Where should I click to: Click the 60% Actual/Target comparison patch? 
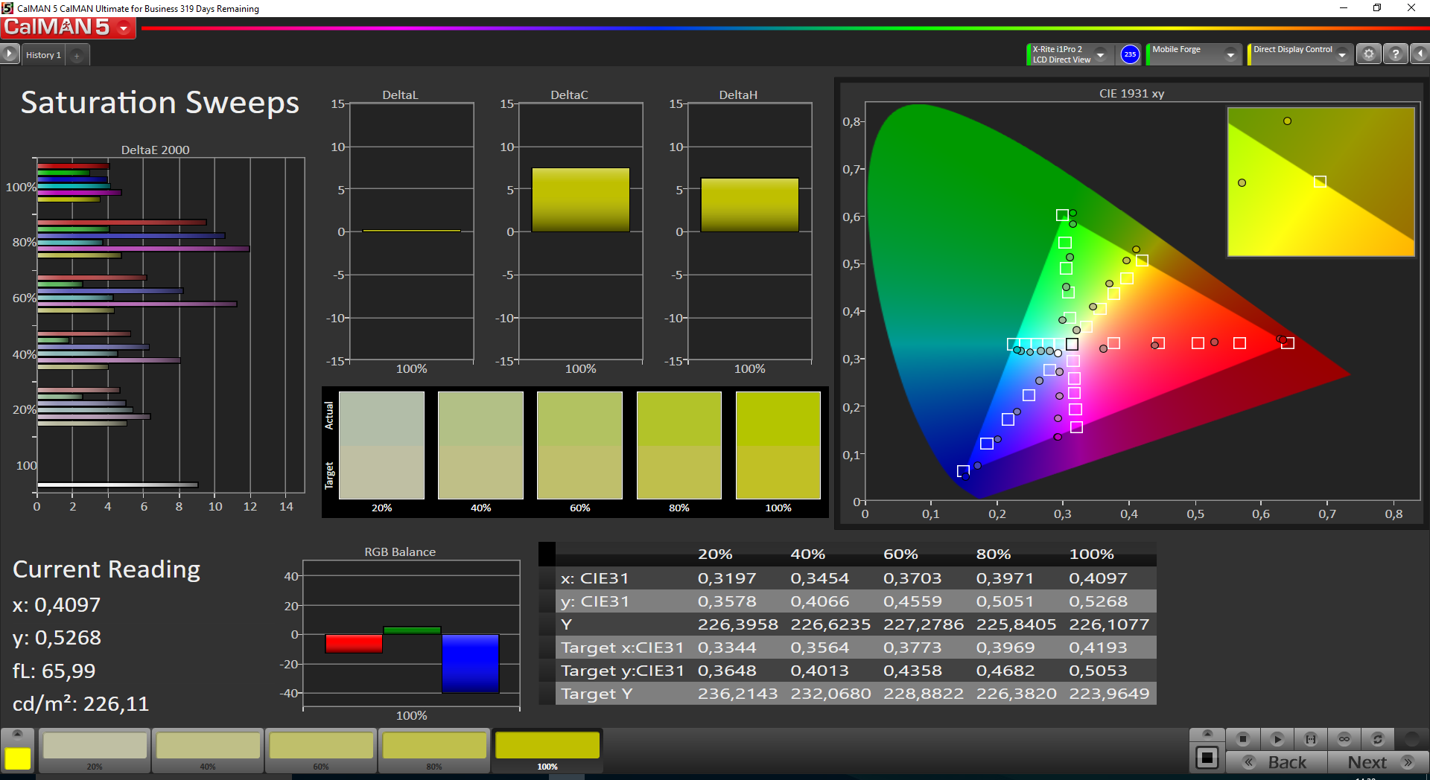coord(579,445)
